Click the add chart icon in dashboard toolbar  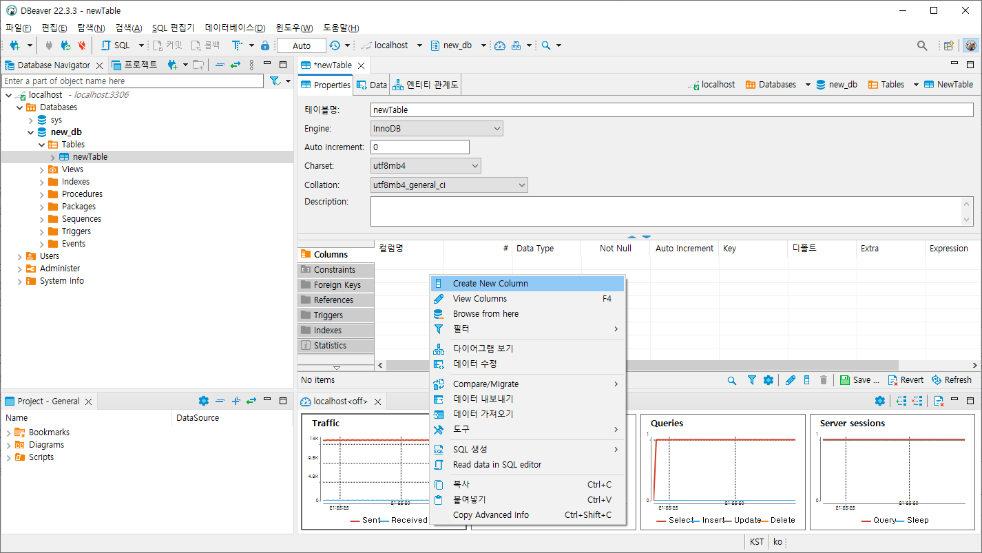(x=901, y=401)
